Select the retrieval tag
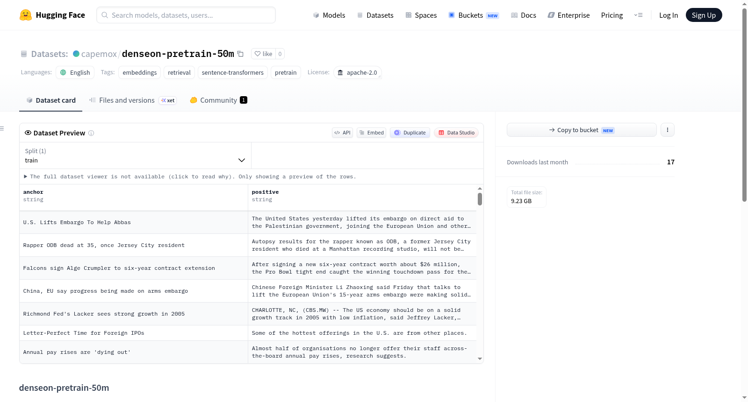This screenshot has height=402, width=748. pyautogui.click(x=179, y=72)
